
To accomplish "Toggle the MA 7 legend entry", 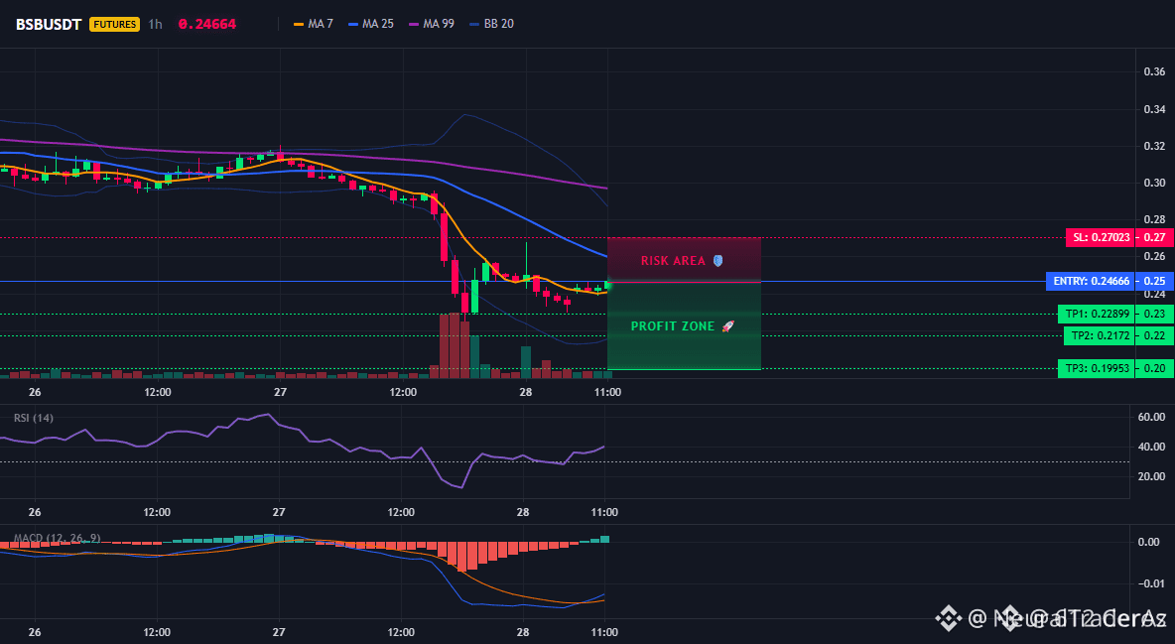I will [314, 24].
